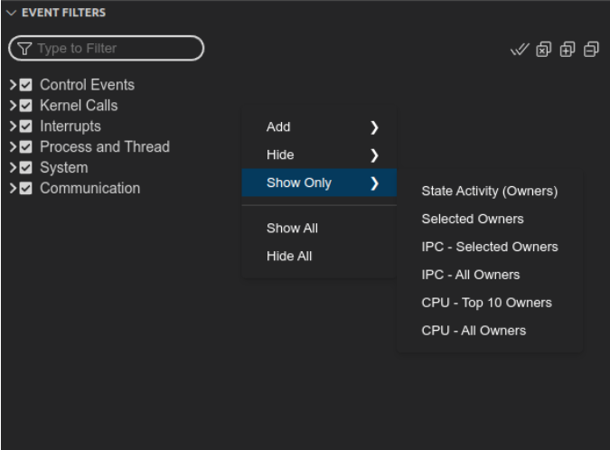Click the collapse all icon
Screen dimensions: 610x450
coord(591,50)
